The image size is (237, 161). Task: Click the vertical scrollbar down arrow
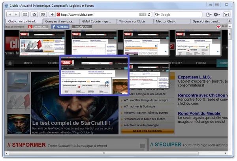(230, 149)
